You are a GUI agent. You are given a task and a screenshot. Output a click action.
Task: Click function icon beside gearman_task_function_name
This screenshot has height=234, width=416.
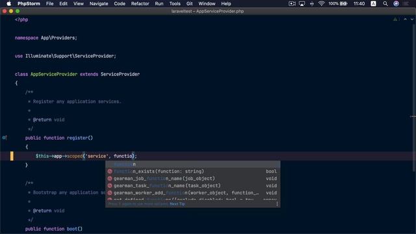[x=110, y=186]
